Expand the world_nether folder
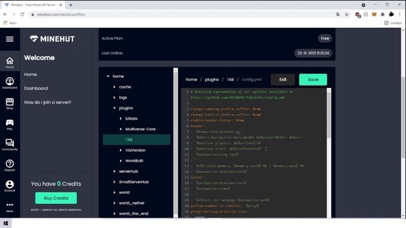The height and width of the screenshot is (228, 406). 114,203
